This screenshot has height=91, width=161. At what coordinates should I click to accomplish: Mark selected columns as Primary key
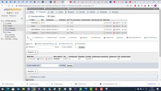(x=95, y=38)
